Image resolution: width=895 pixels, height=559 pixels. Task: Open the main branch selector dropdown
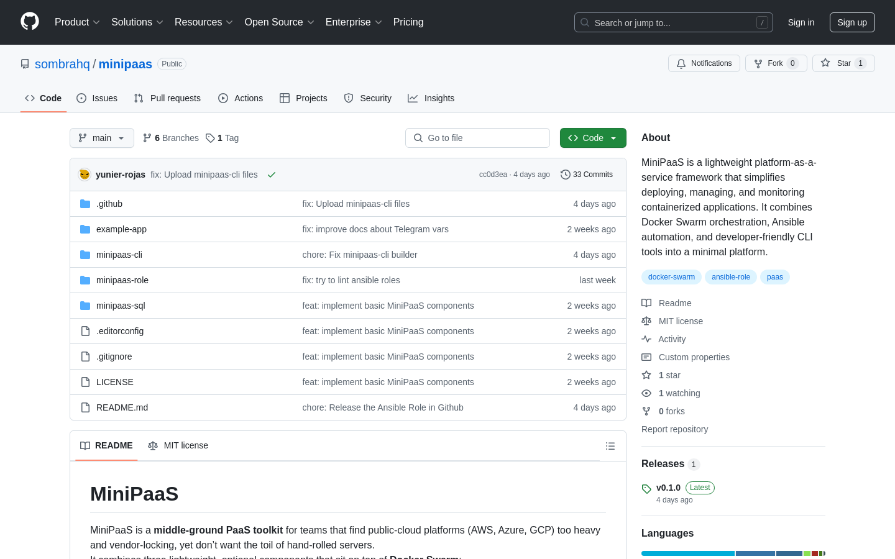[x=102, y=138]
